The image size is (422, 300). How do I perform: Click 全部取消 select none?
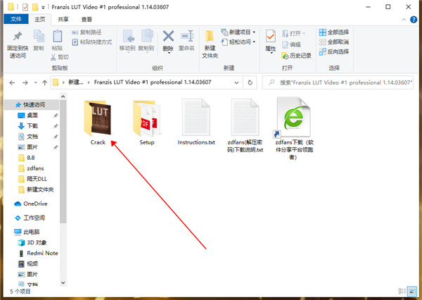[x=334, y=42]
